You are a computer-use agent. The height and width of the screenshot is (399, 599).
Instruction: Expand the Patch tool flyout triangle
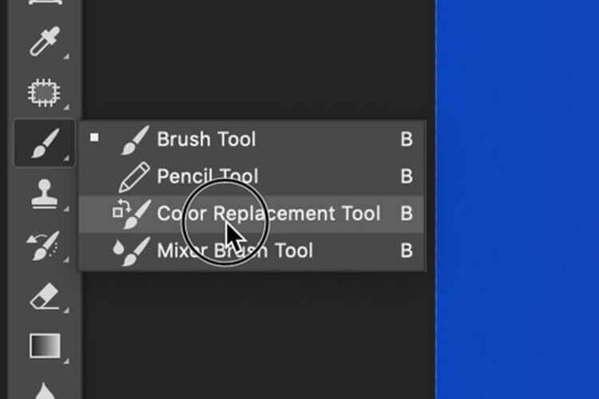[x=67, y=106]
